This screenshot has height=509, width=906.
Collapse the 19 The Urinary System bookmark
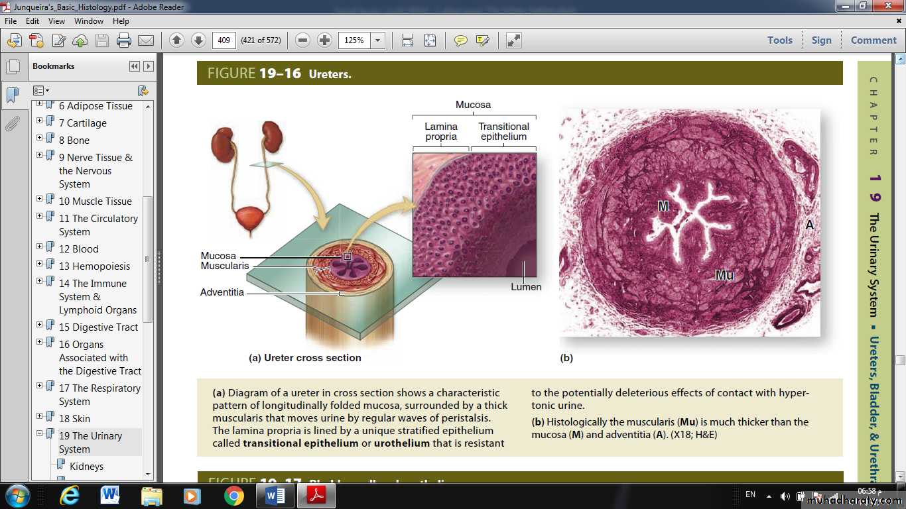tap(40, 433)
